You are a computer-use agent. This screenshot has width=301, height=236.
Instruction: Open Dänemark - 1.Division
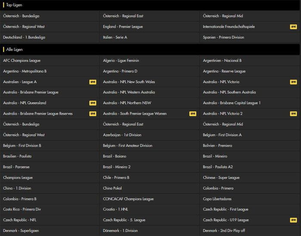149,231
